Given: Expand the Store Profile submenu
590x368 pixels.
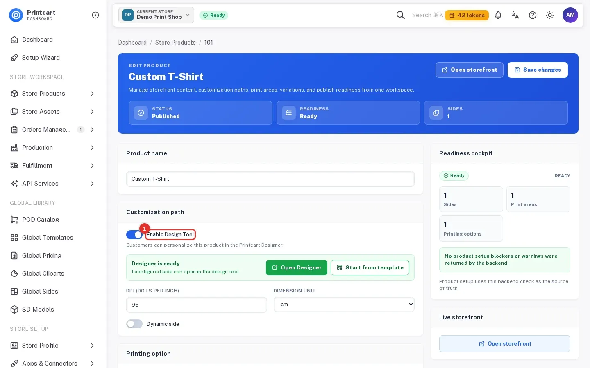Looking at the screenshot, I should tap(92, 346).
